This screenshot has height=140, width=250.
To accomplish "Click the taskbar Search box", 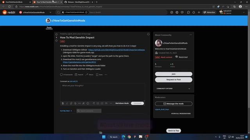I will pos(114,137).
